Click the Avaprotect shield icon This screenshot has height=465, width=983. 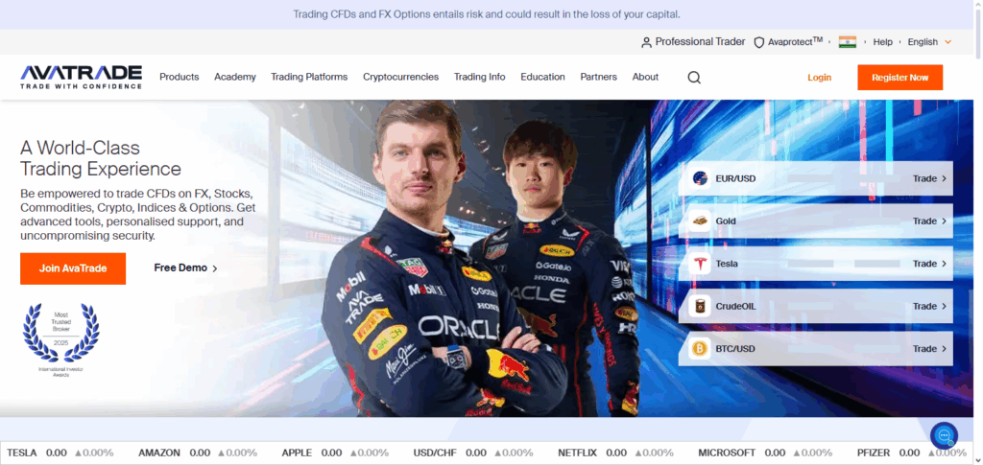pos(758,42)
